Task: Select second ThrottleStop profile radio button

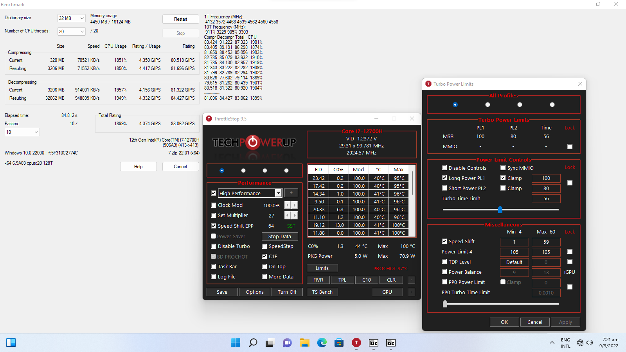Action: (x=243, y=171)
